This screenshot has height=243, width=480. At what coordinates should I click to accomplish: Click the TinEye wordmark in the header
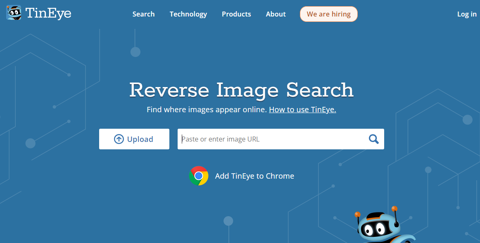click(48, 13)
